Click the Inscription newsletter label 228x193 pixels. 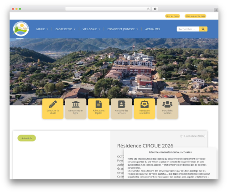coord(145,112)
